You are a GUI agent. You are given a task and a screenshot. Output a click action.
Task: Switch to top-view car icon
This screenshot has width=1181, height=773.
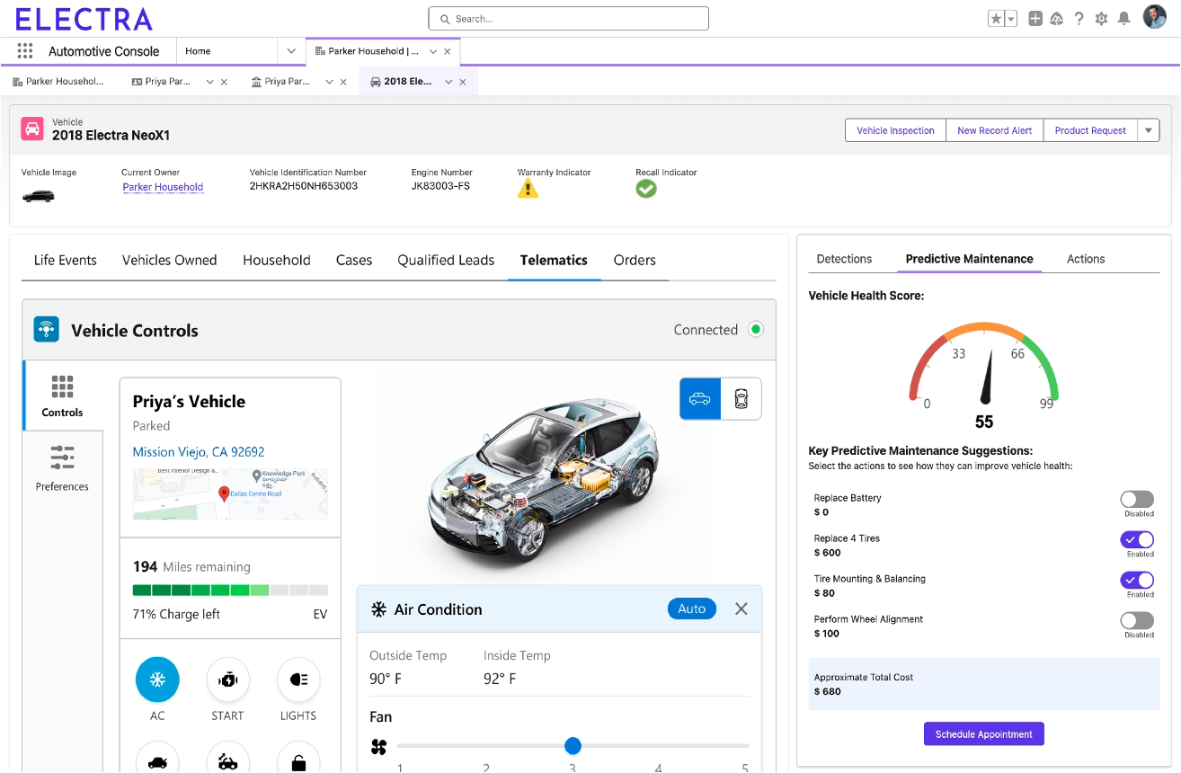741,399
